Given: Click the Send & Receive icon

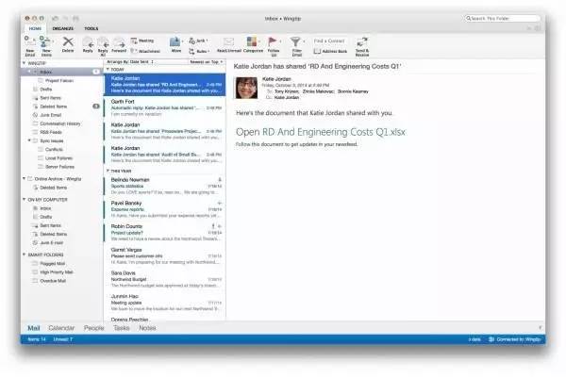Looking at the screenshot, I should (x=361, y=42).
